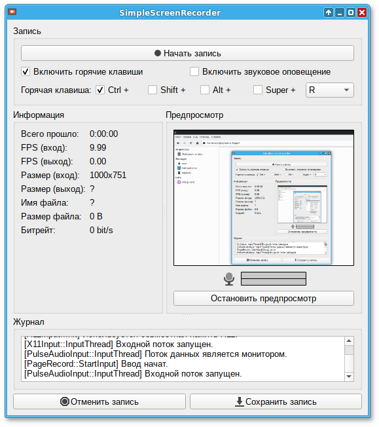
Task: Click the 9.99 FPS input value
Action: 98,147
